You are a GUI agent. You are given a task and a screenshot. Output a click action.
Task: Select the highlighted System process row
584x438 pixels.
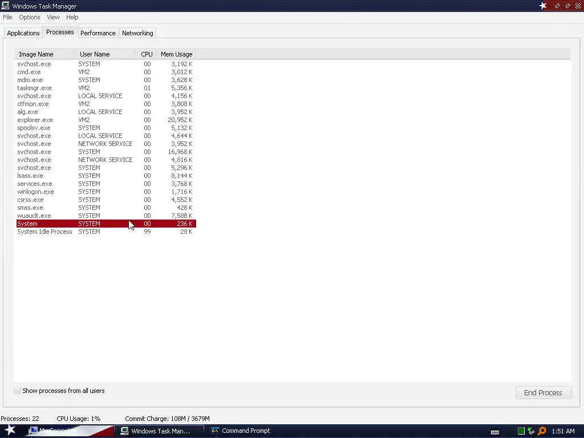point(106,224)
